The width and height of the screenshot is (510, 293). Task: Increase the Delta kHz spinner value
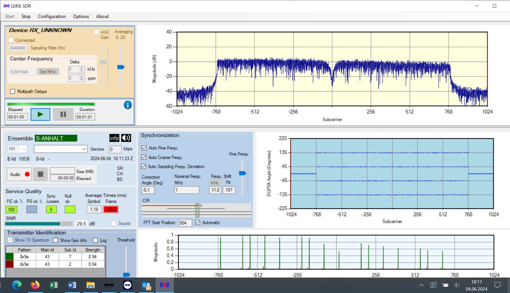82,68
